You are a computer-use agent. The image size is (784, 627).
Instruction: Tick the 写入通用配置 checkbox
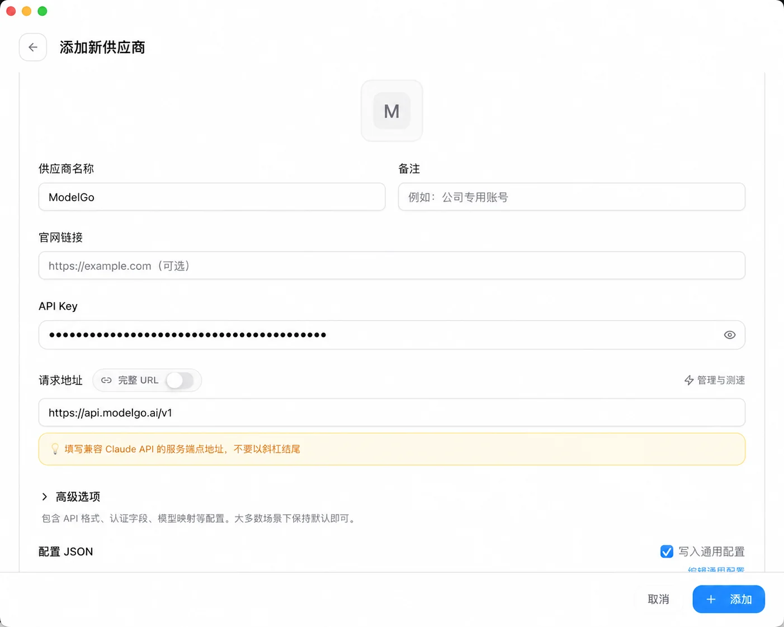(667, 552)
